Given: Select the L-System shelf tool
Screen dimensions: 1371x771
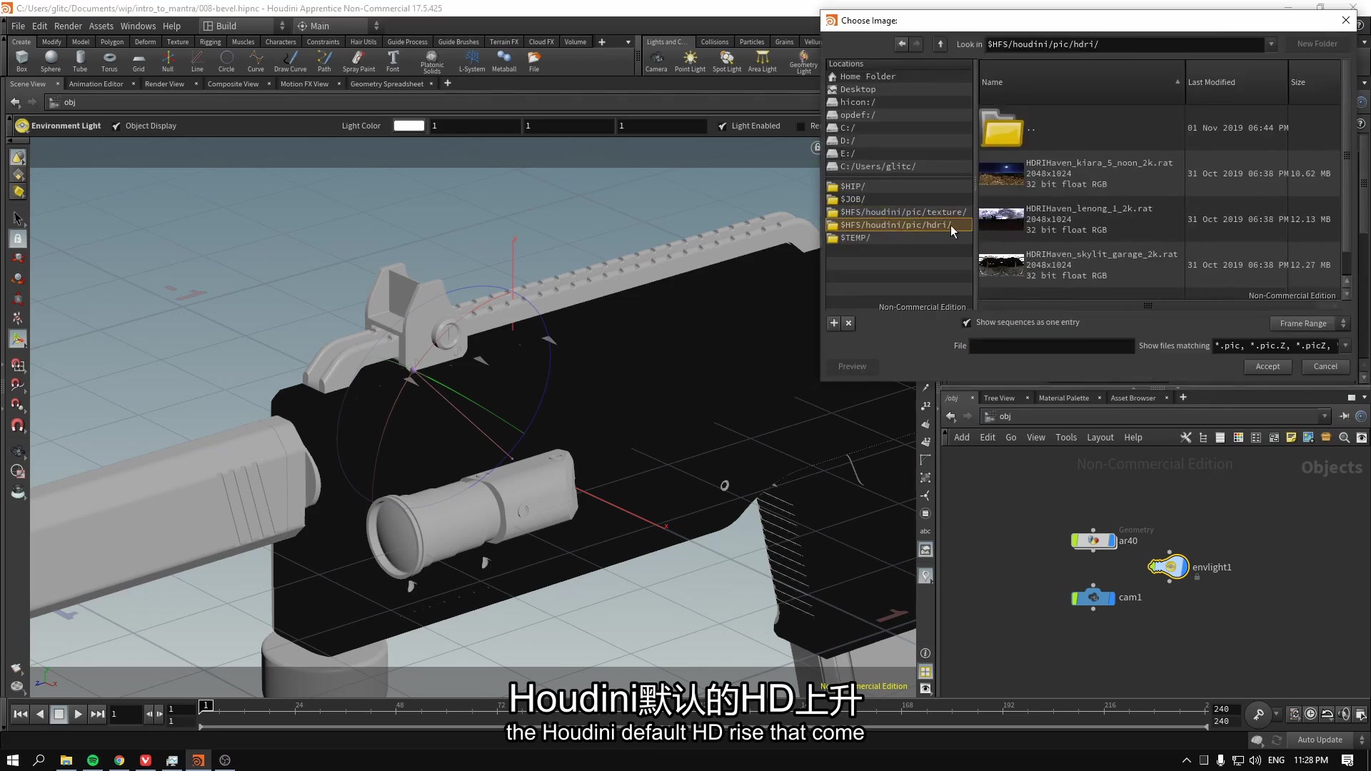Looking at the screenshot, I should 471,61.
